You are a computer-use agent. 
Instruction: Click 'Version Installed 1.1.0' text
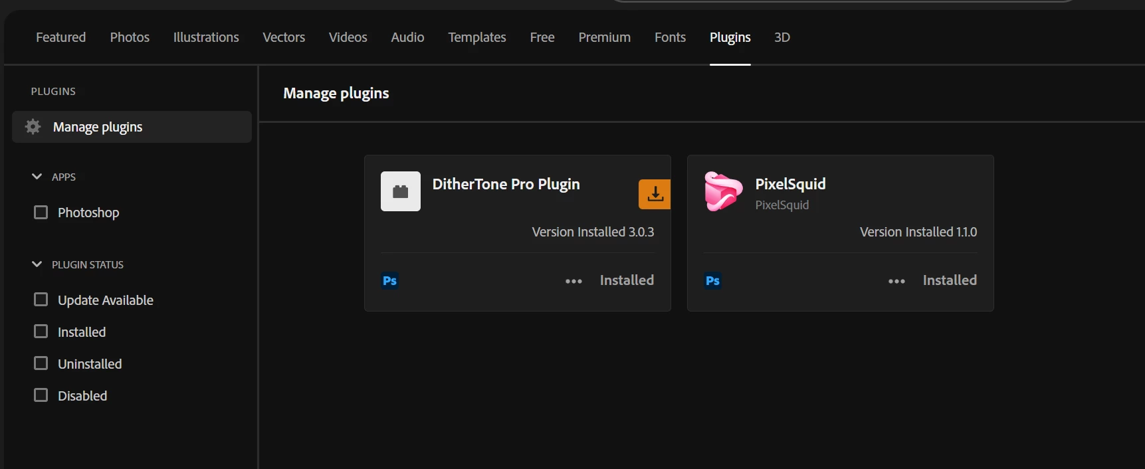pyautogui.click(x=918, y=232)
